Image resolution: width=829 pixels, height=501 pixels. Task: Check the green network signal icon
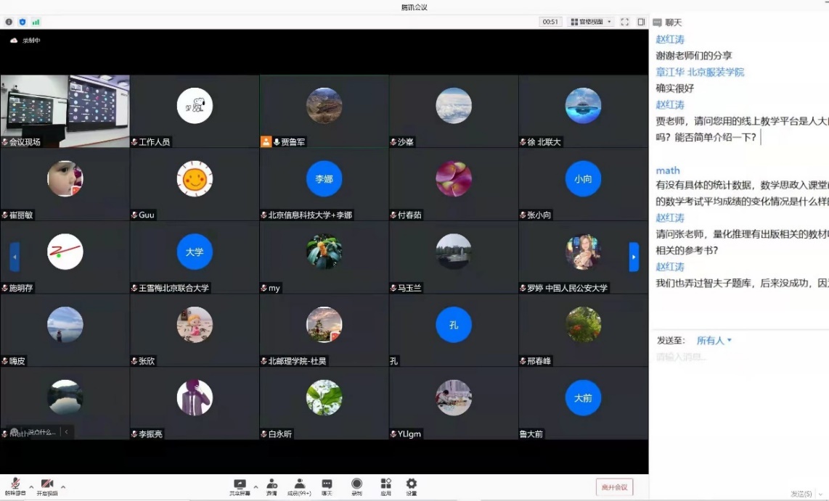pos(36,22)
